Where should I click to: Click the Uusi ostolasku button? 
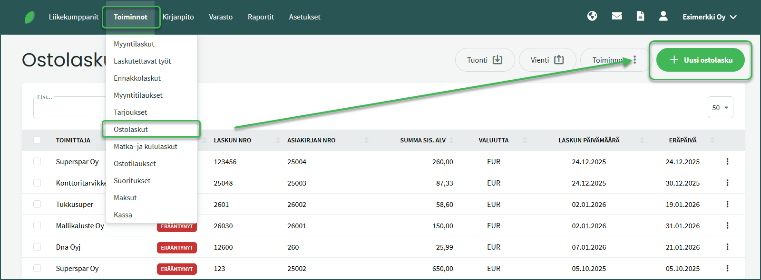point(700,60)
